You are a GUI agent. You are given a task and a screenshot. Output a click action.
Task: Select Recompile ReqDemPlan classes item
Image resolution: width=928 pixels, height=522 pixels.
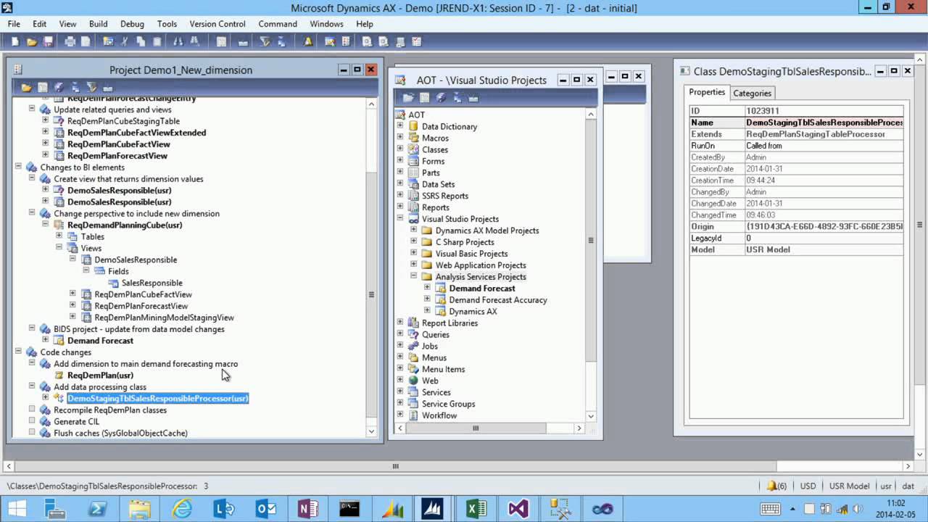point(110,410)
